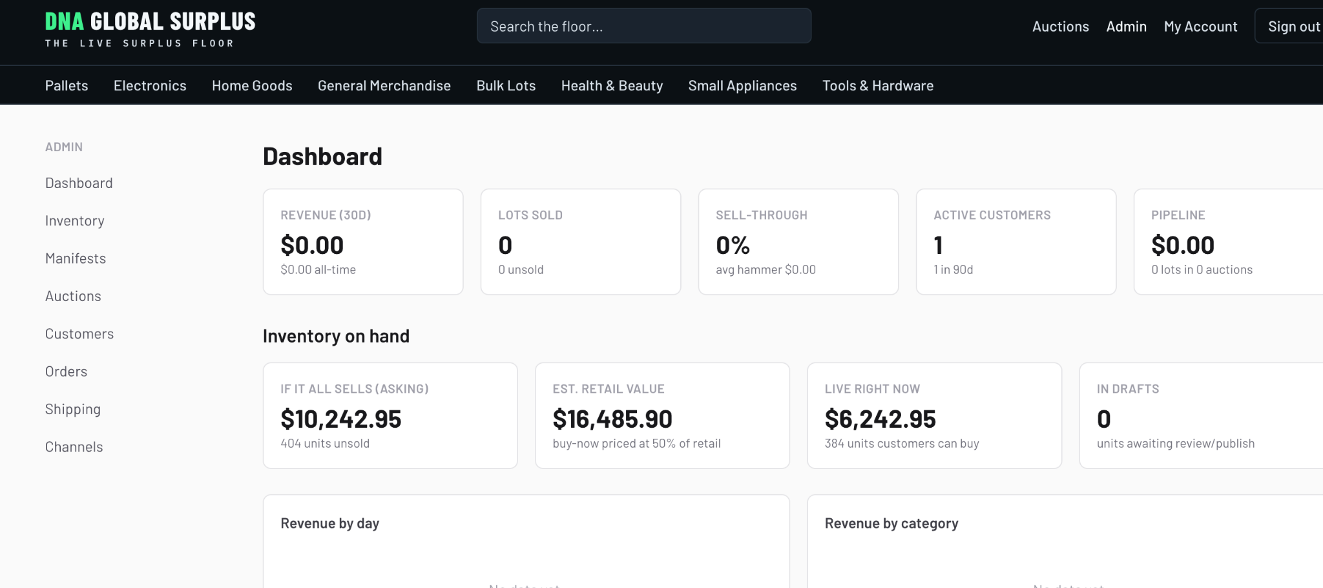1323x588 pixels.
Task: Click the Sell-Through card
Action: [798, 242]
